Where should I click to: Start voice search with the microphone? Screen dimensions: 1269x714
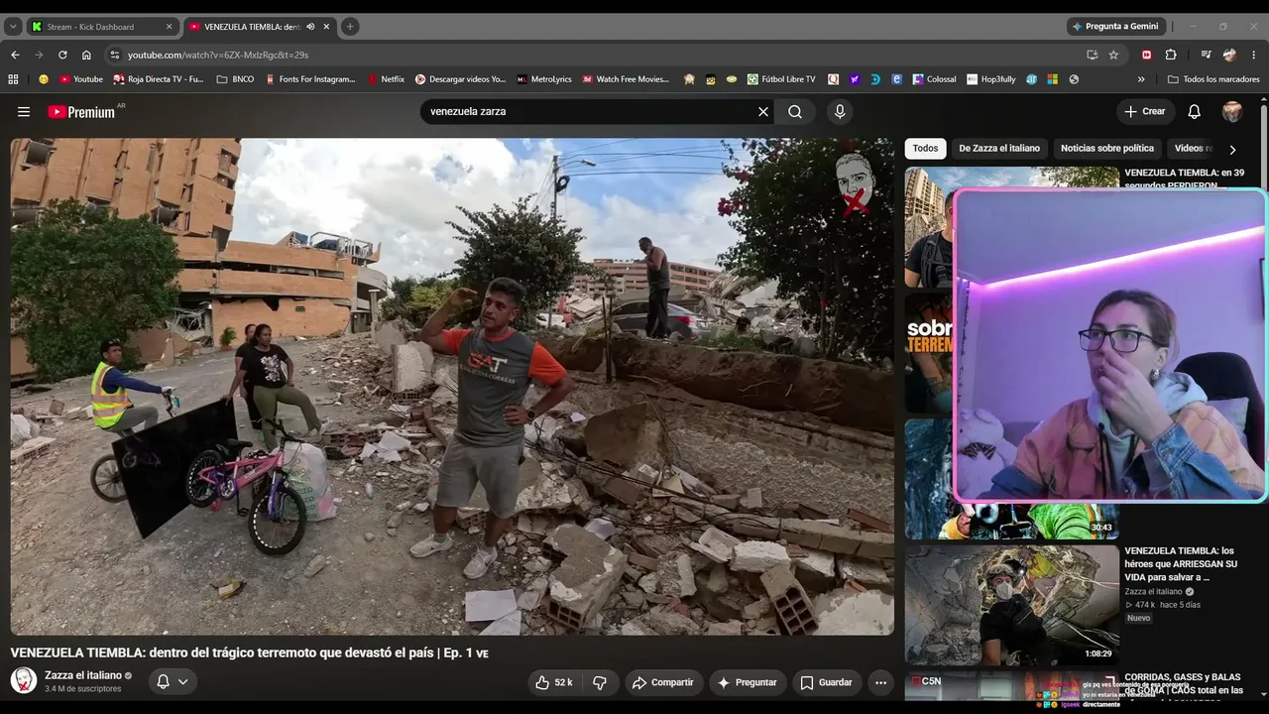(x=840, y=112)
